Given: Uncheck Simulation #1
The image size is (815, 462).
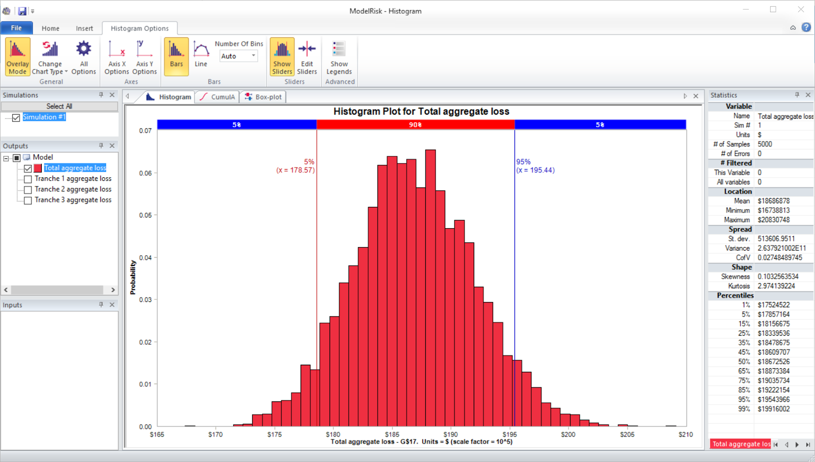Looking at the screenshot, I should point(16,118).
